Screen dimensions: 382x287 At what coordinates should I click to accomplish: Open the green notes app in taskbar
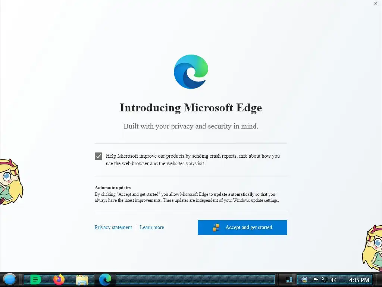coord(35,280)
